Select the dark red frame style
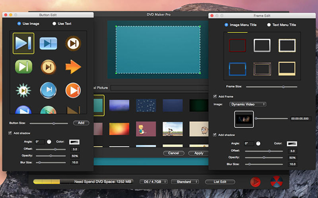This screenshot has height=198, width=318. pos(237,45)
